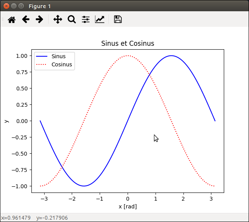Go back to the previous view
Viewport: 249px width, 222px height.
[x=26, y=19]
